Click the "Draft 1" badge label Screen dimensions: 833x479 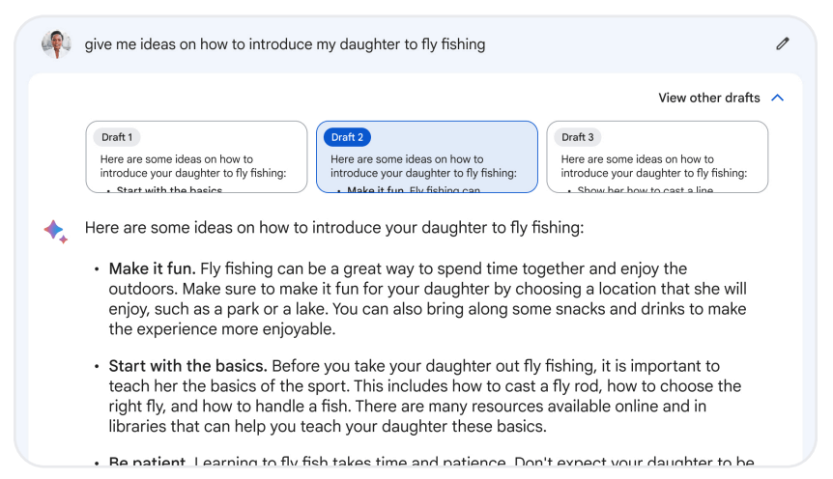117,137
